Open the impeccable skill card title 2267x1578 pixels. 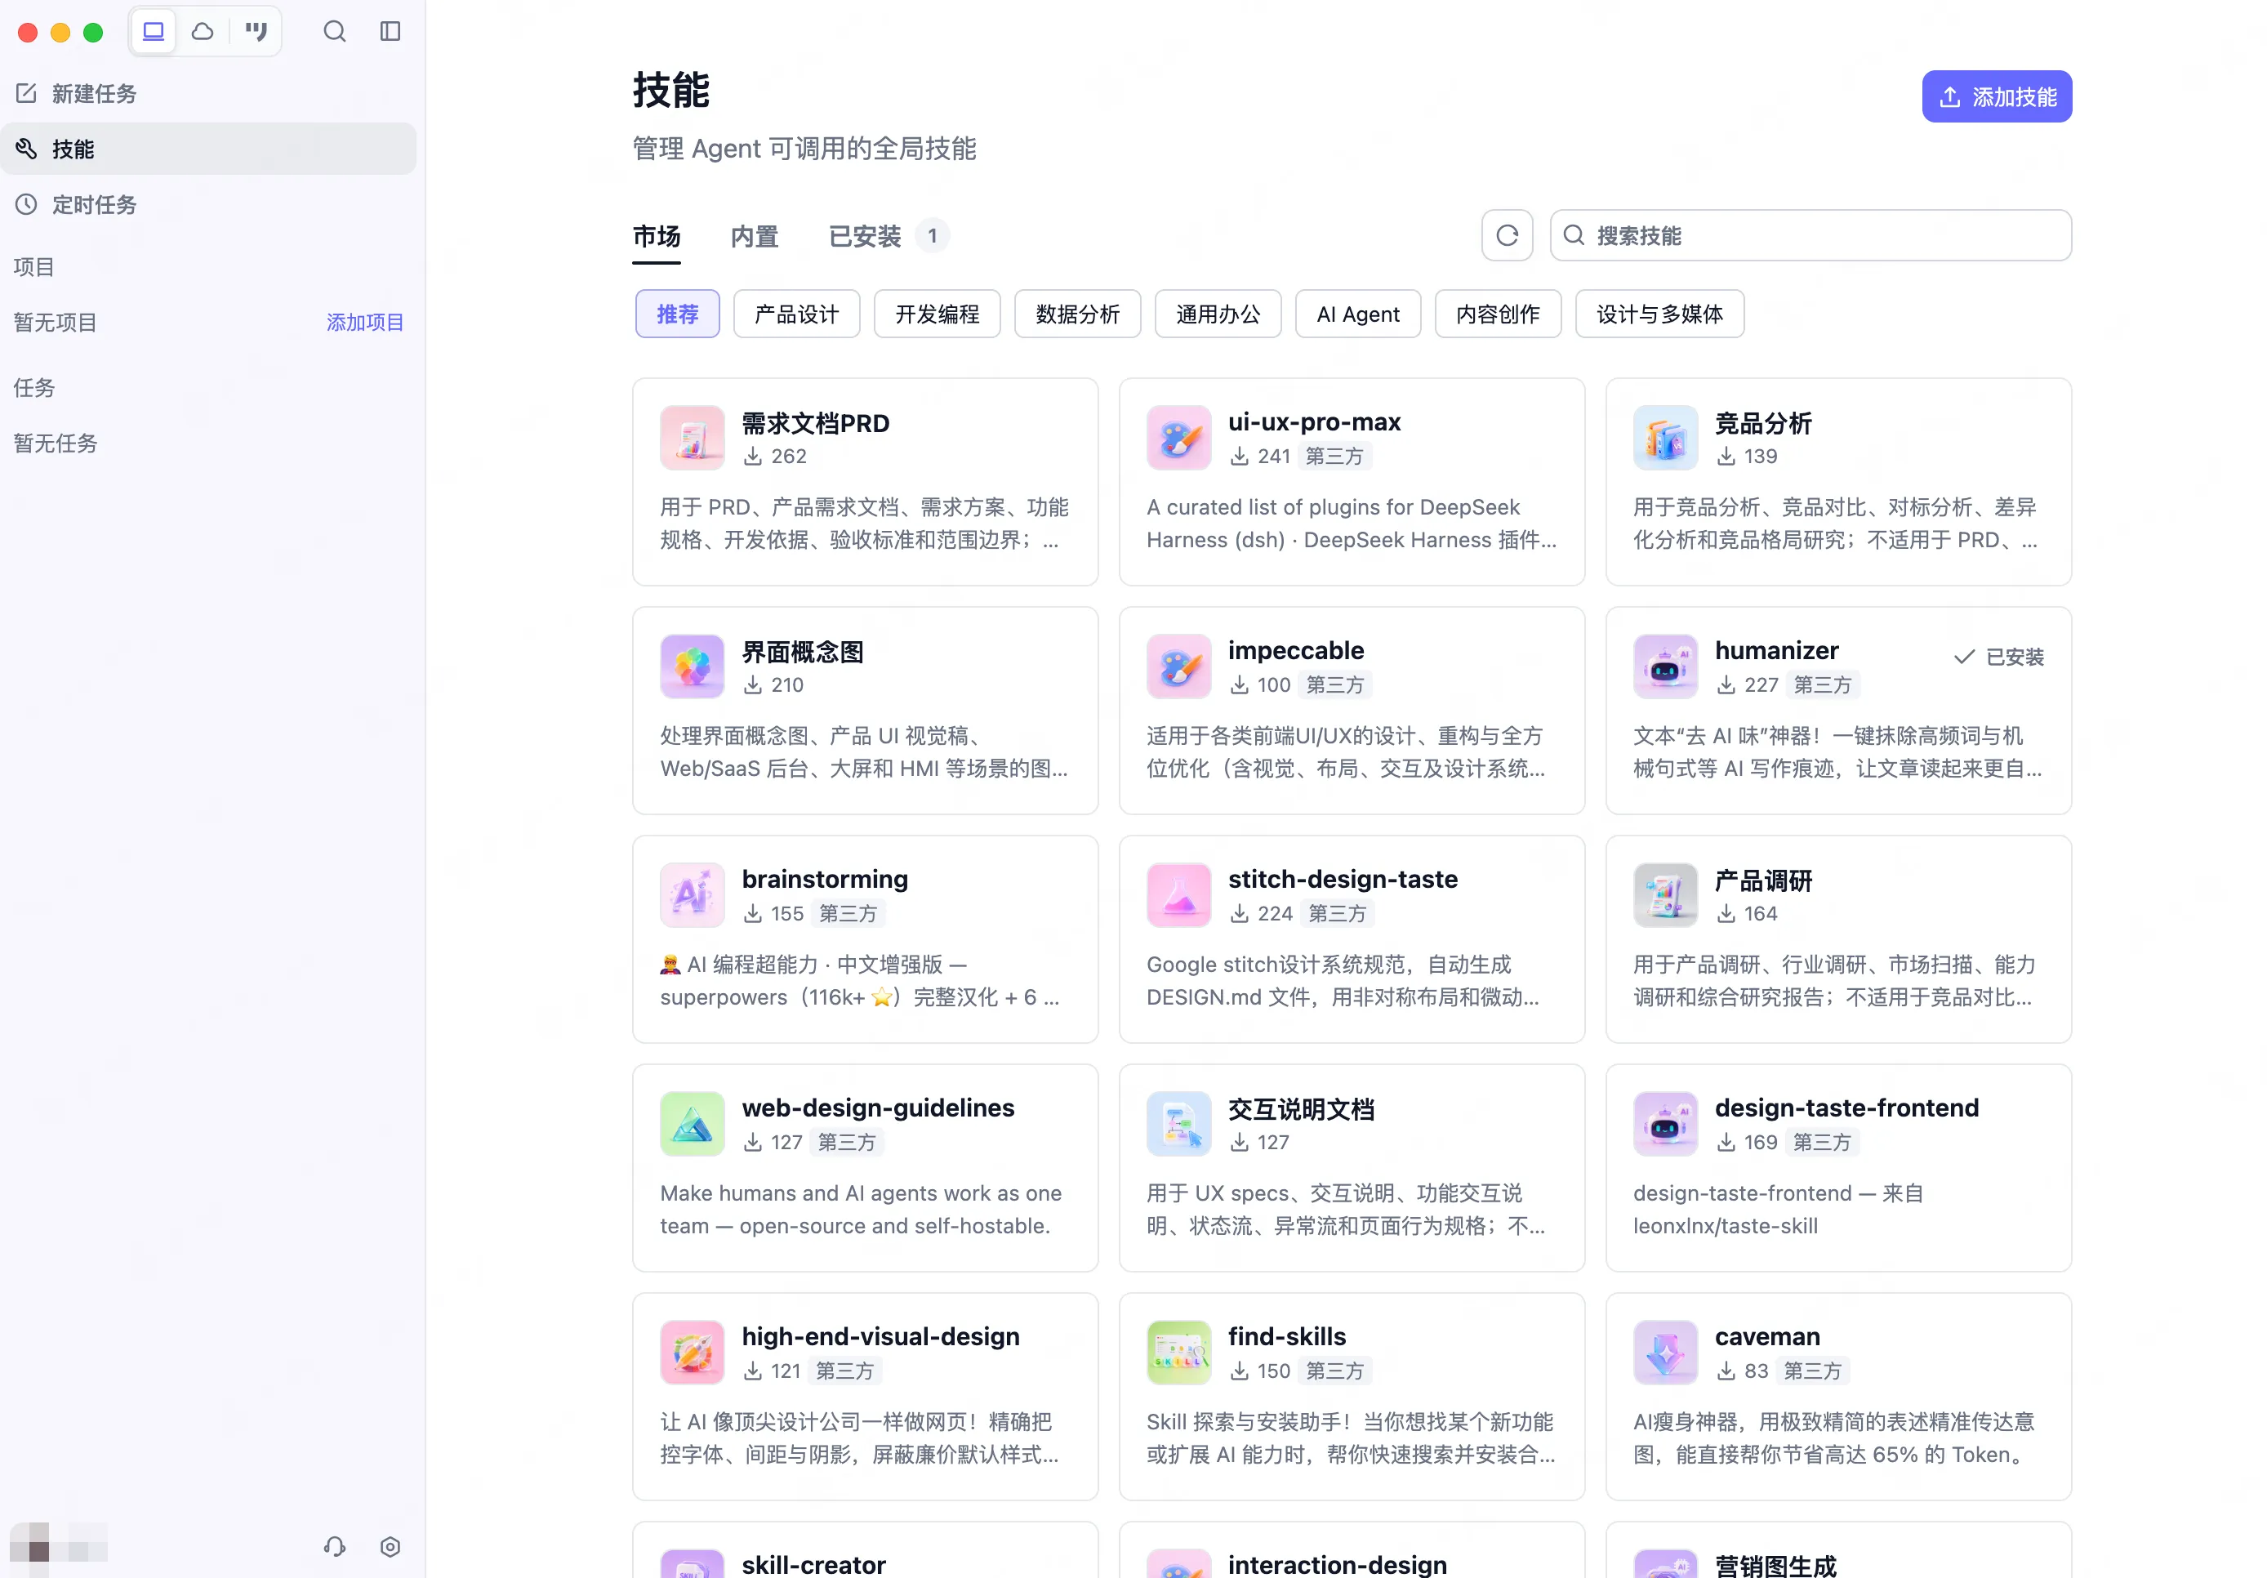tap(1295, 651)
